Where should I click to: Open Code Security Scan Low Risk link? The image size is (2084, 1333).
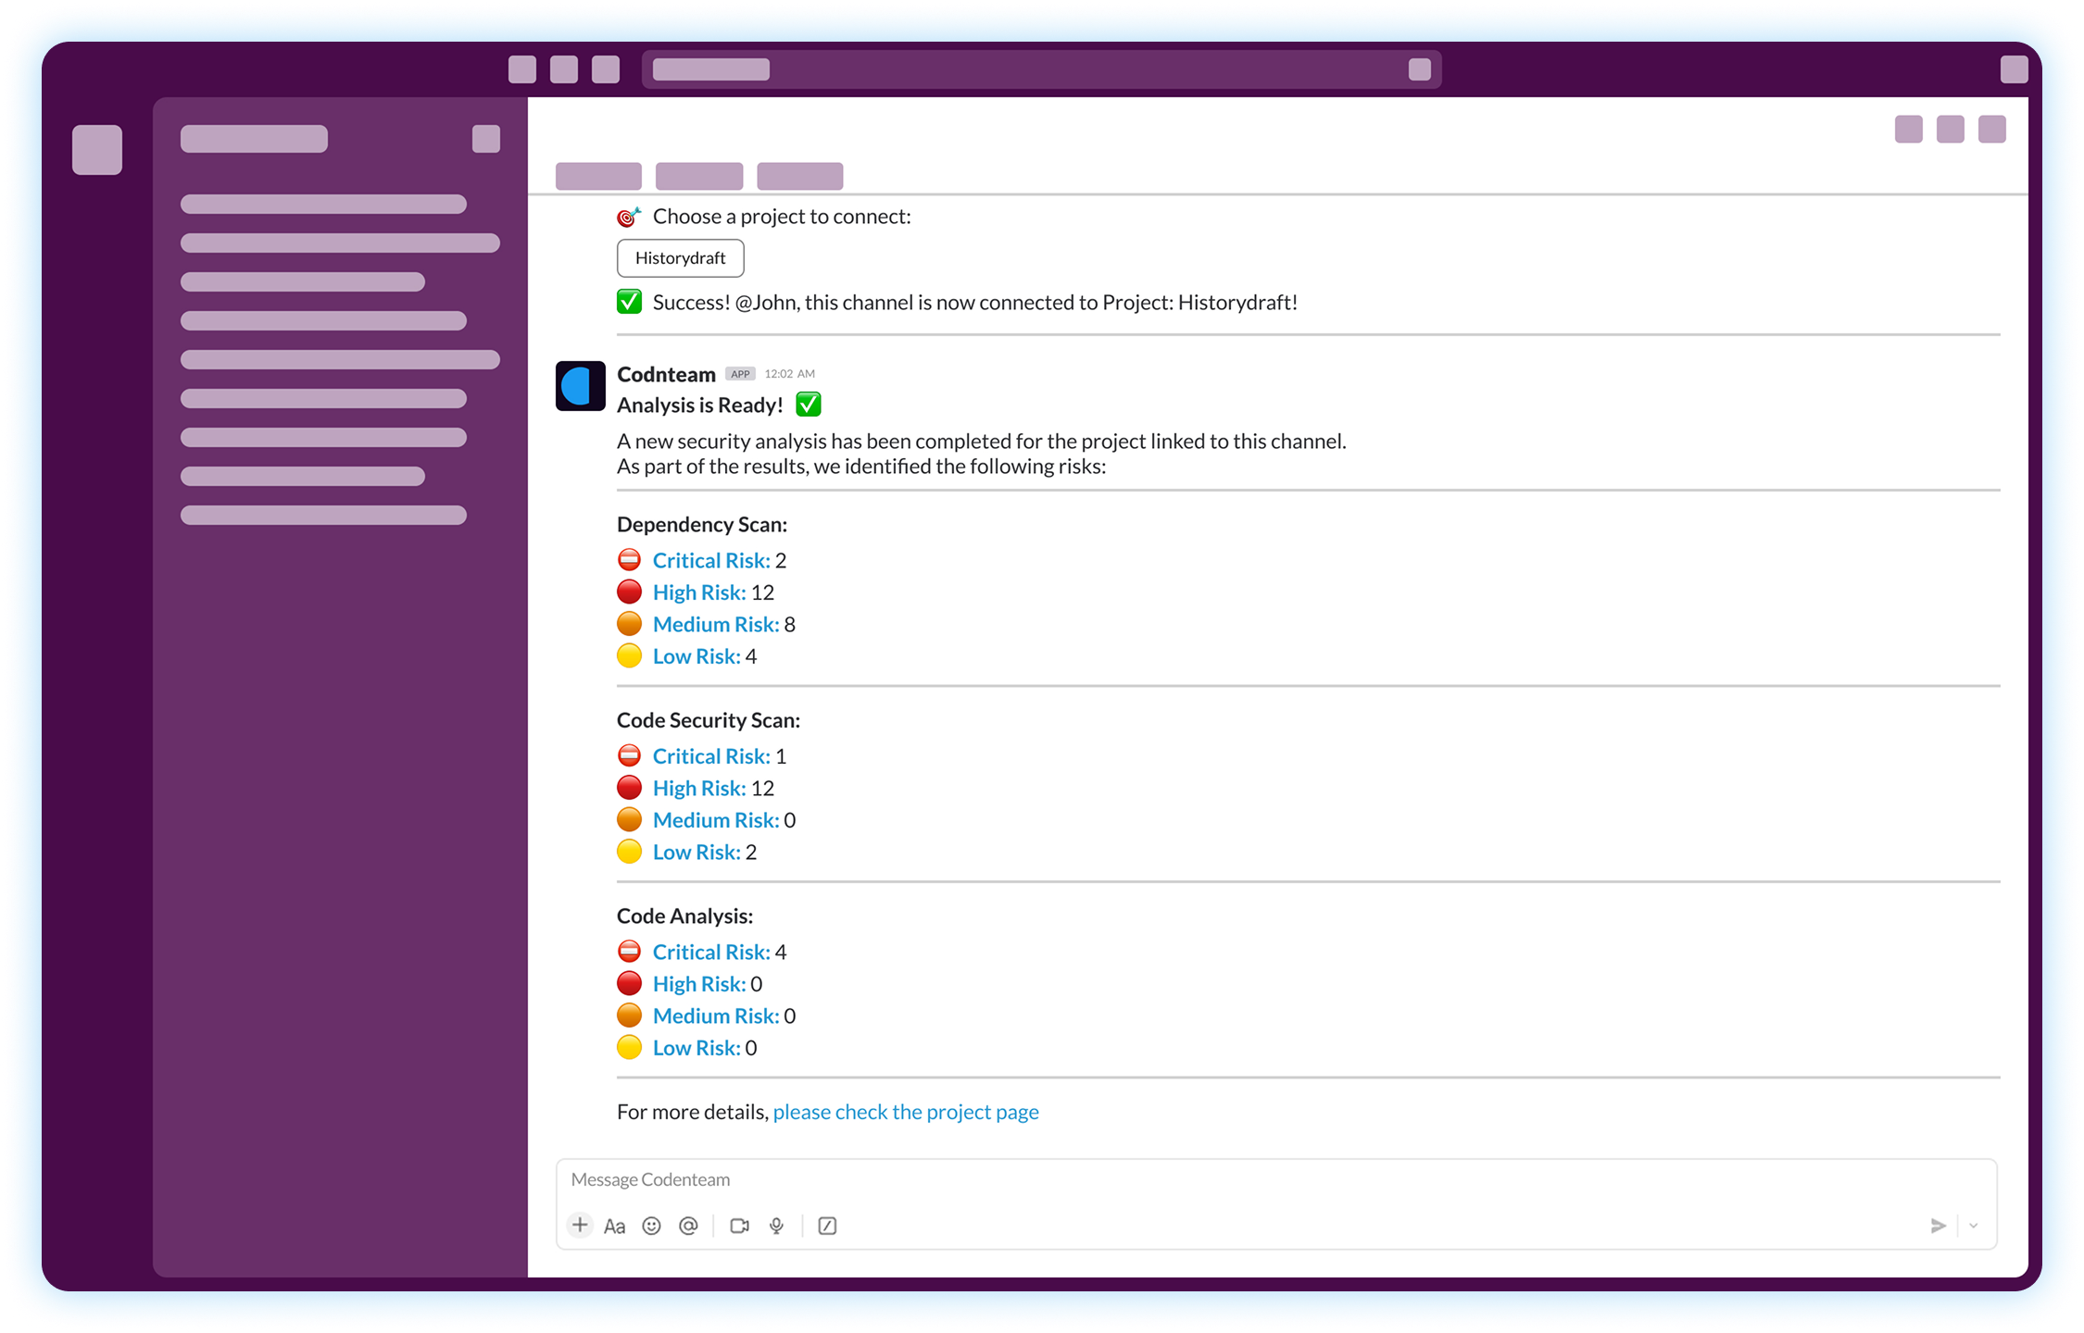click(697, 853)
